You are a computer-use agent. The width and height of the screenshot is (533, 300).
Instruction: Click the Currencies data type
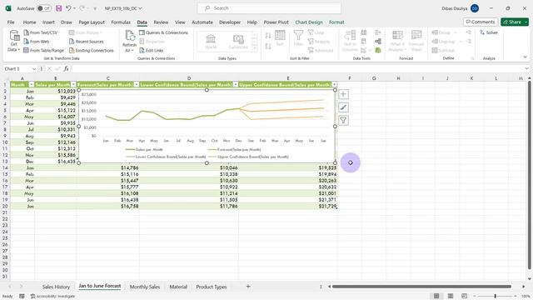[x=238, y=42]
